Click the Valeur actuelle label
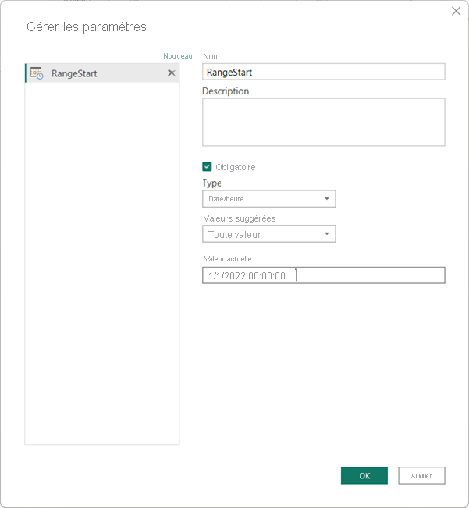Screen dimensions: 469x508 click(x=228, y=259)
